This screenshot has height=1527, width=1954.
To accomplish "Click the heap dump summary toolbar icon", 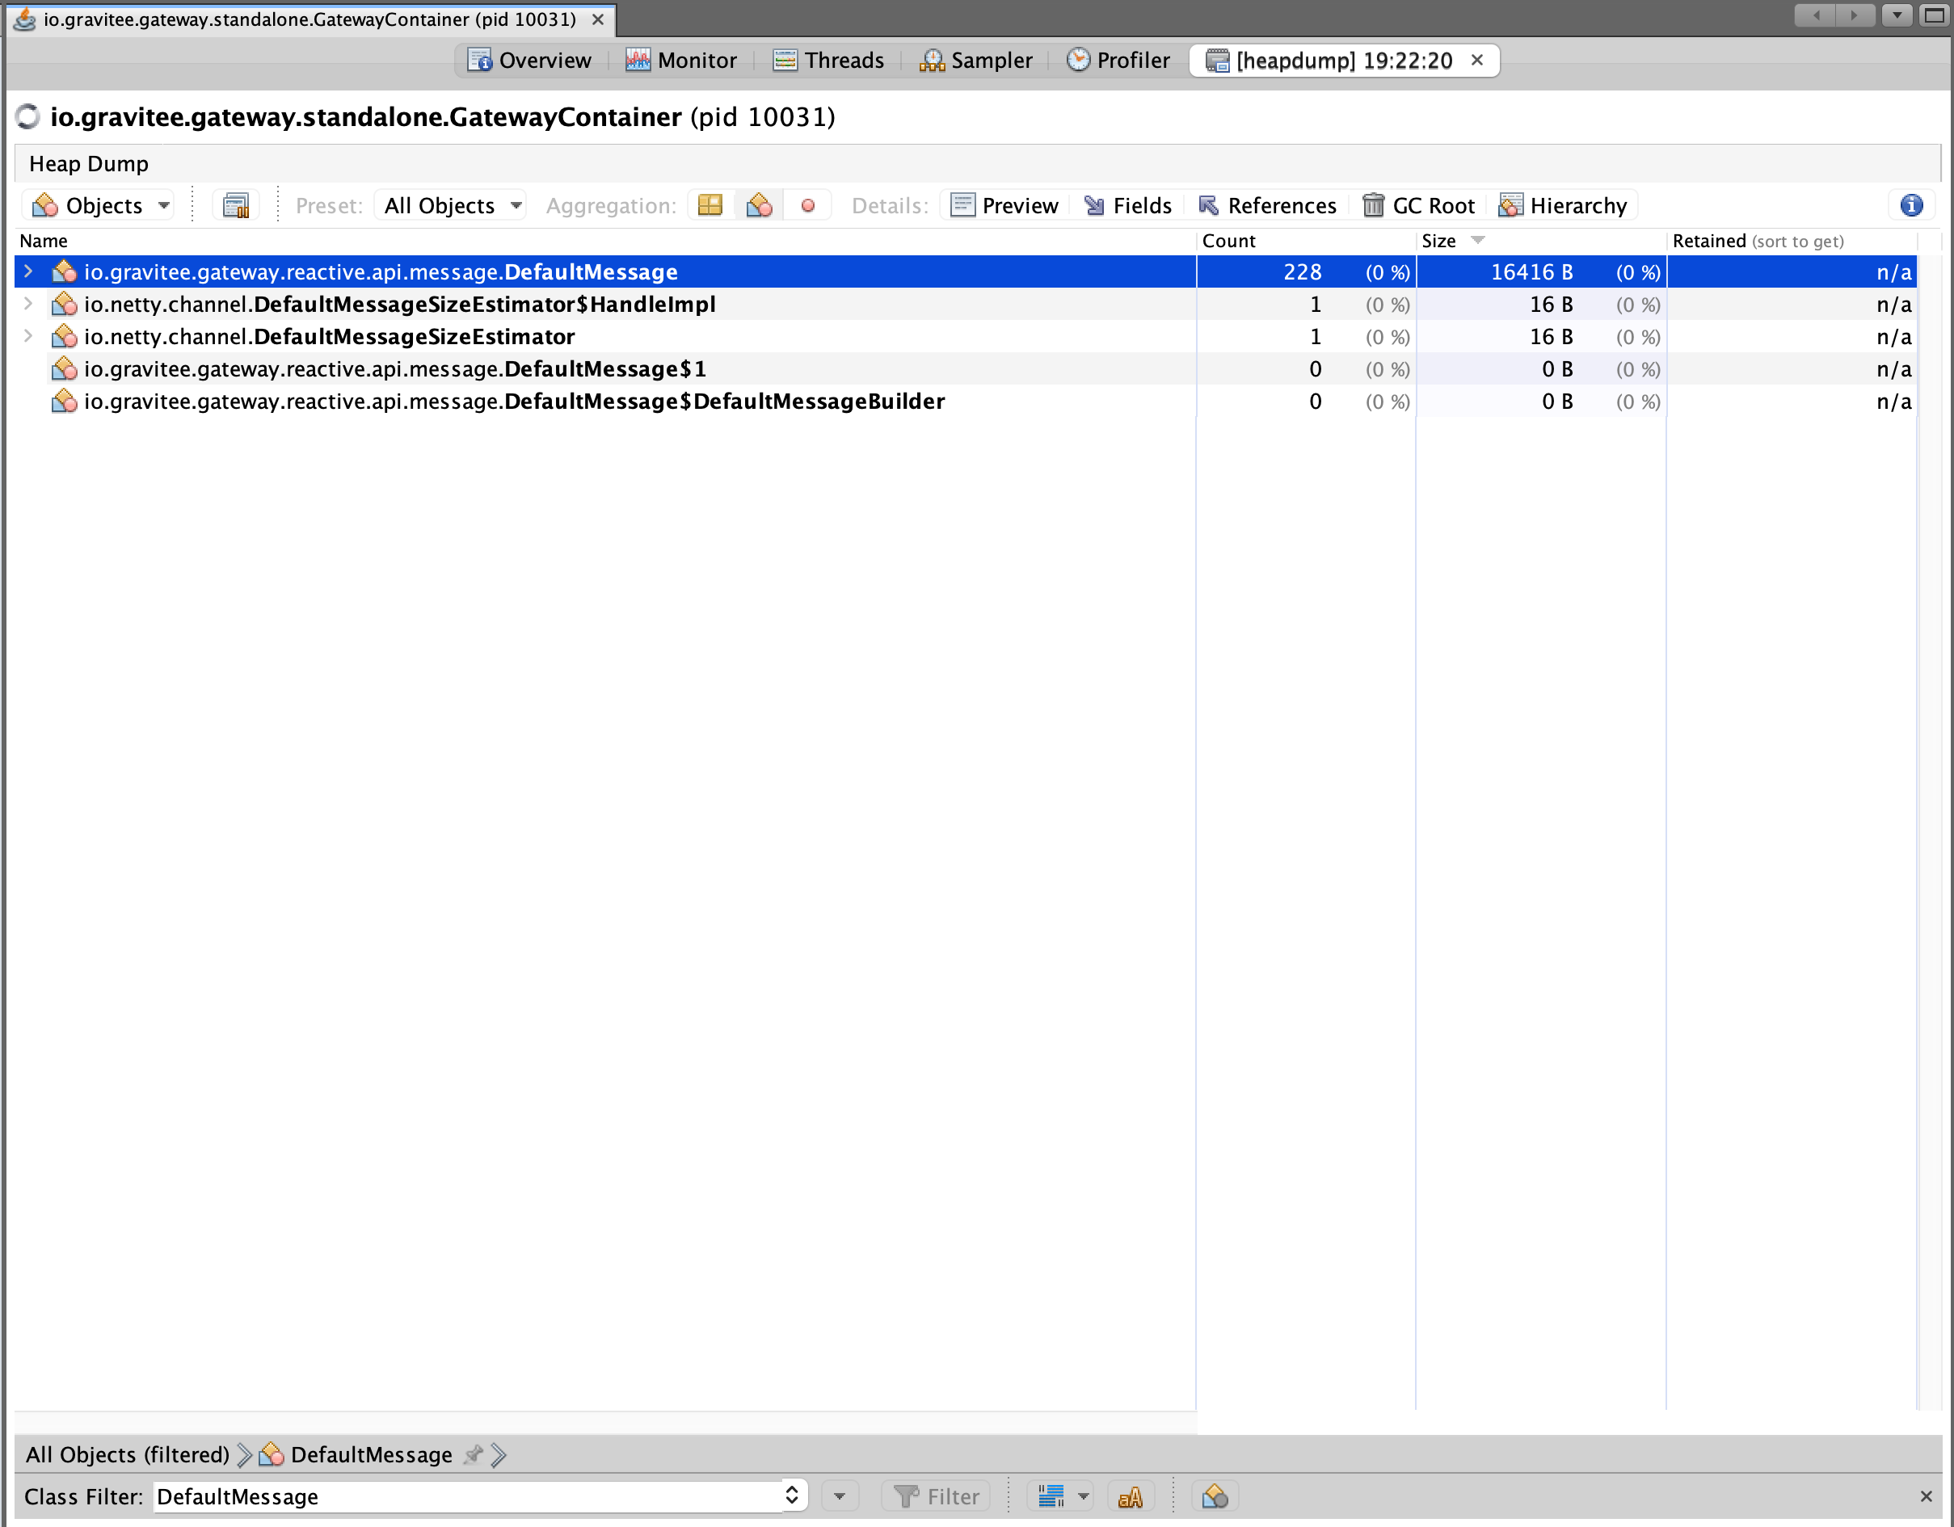I will pyautogui.click(x=235, y=206).
